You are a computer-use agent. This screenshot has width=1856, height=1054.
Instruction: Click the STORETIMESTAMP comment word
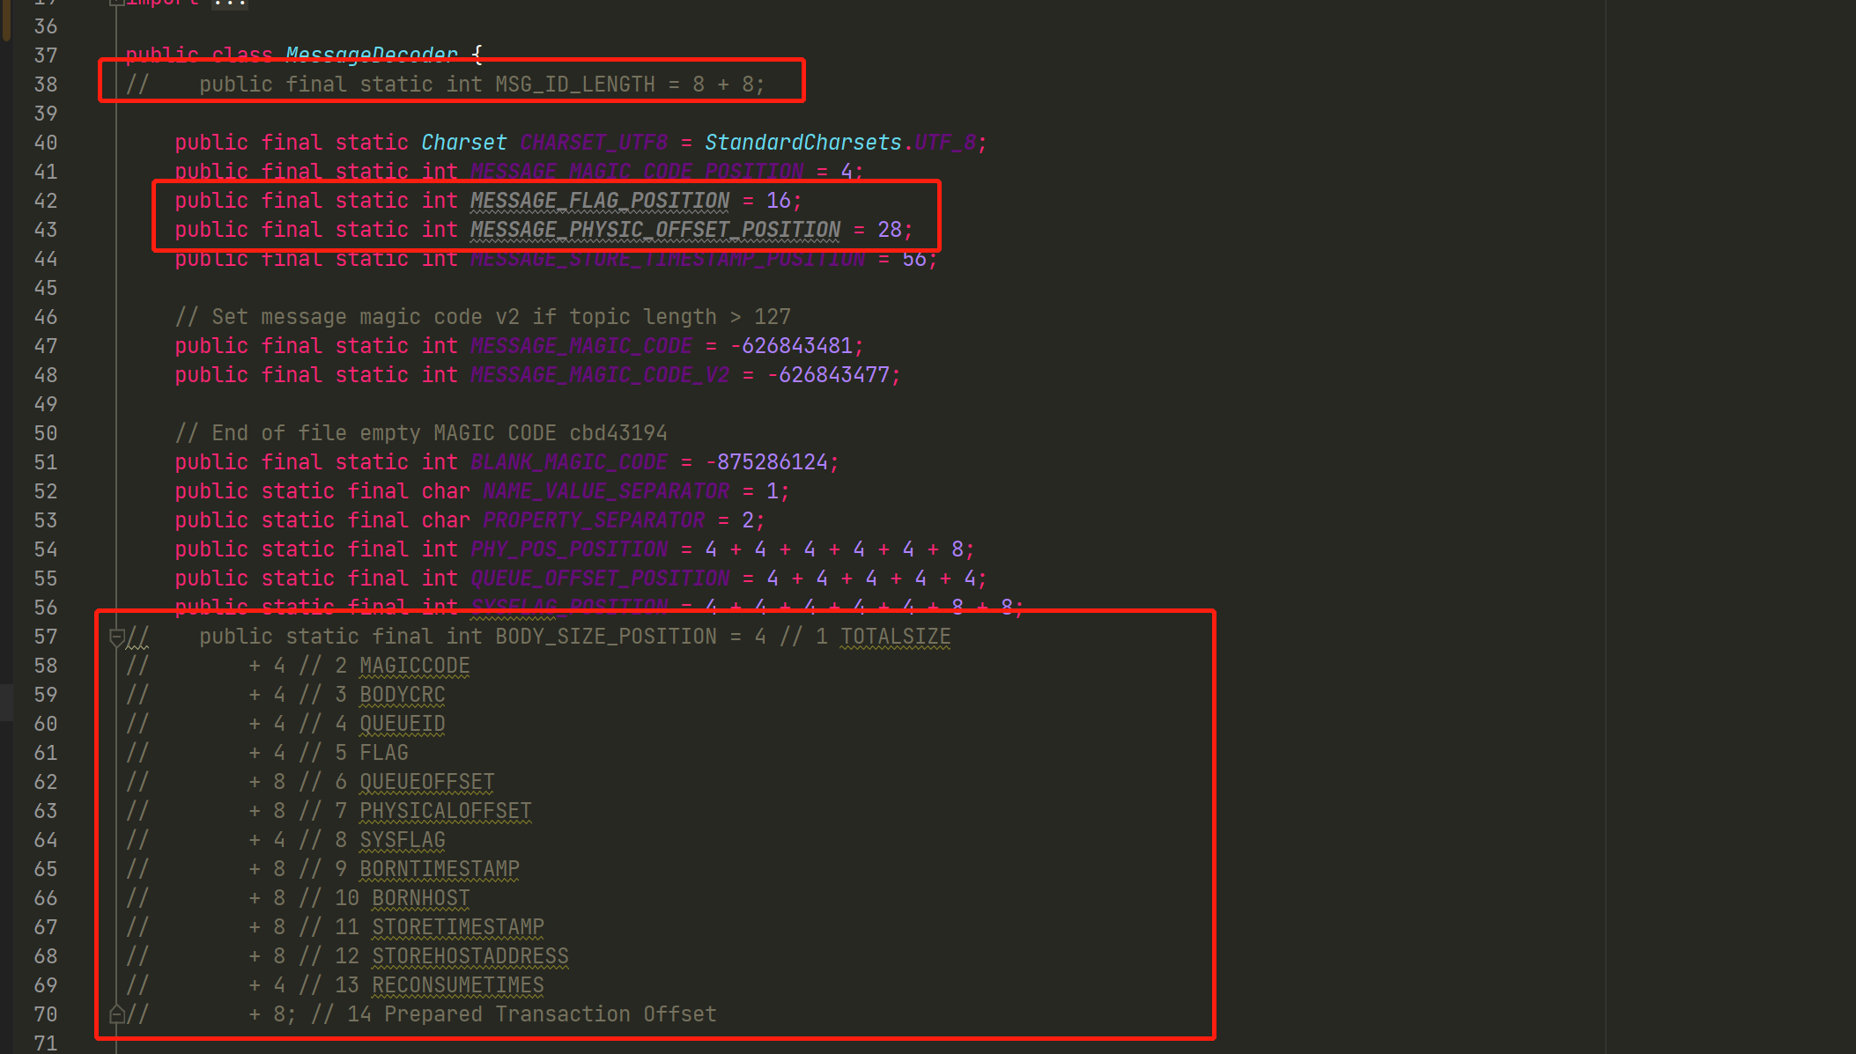pos(458,927)
